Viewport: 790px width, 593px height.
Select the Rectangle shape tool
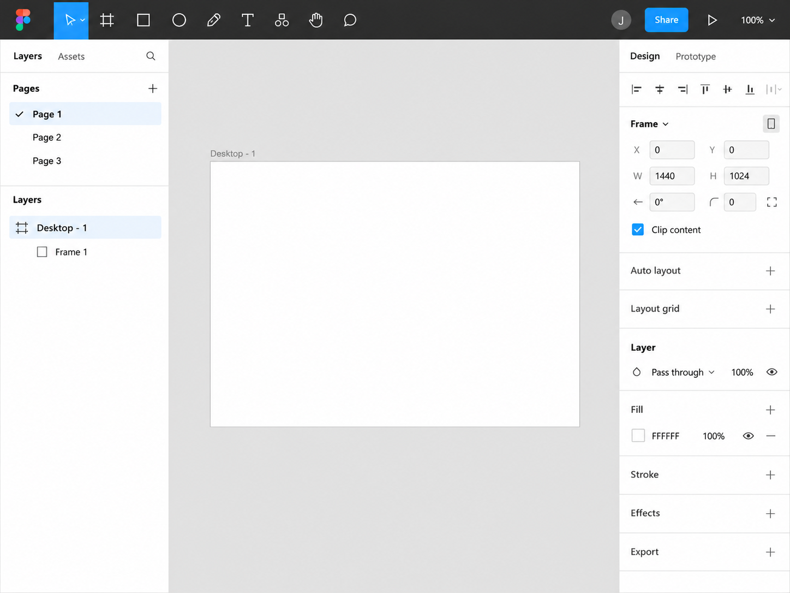[143, 20]
